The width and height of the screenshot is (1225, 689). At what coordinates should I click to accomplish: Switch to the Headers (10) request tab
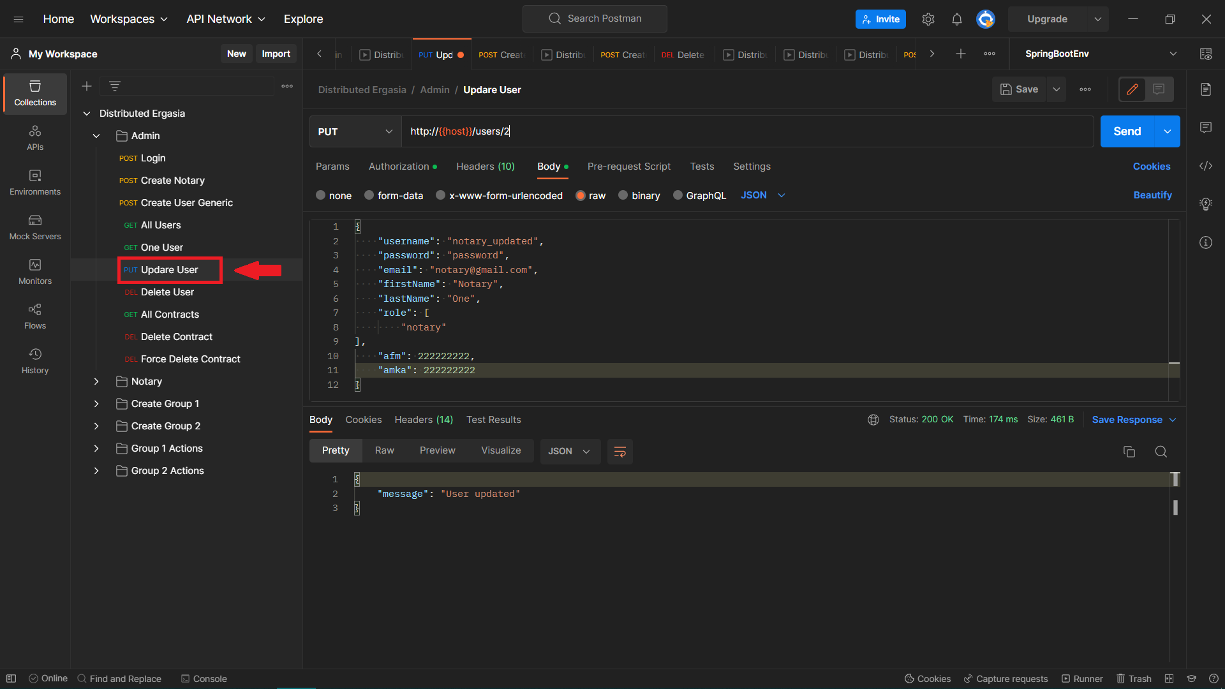click(x=486, y=167)
